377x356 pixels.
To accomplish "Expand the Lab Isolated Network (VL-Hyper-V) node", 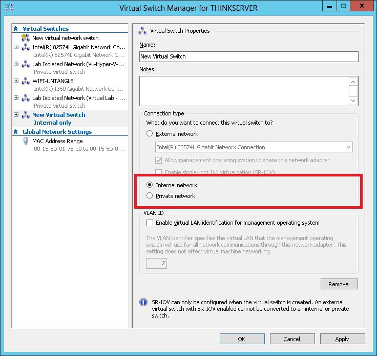I will (x=16, y=64).
